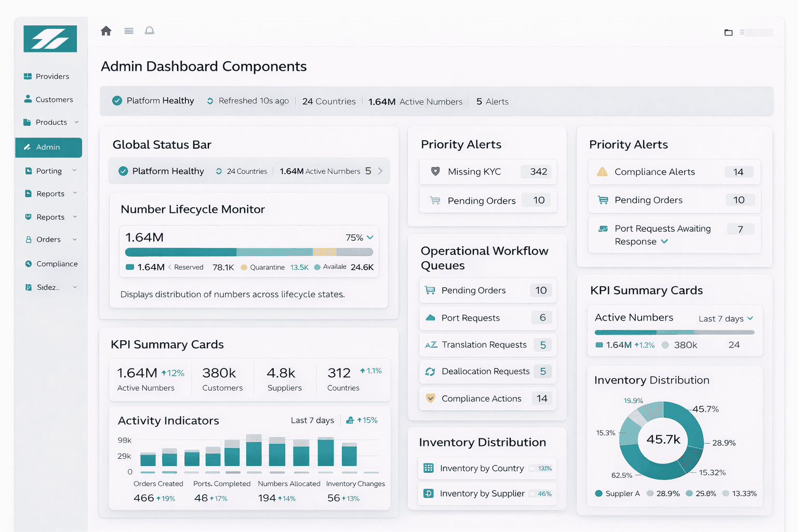
Task: Click the Inventory by Supplier icon
Action: pos(429,494)
